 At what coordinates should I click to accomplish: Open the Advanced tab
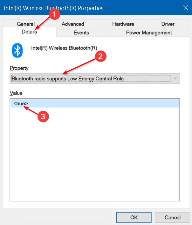point(73,24)
